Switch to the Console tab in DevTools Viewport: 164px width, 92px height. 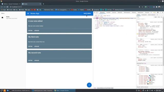point(108,13)
